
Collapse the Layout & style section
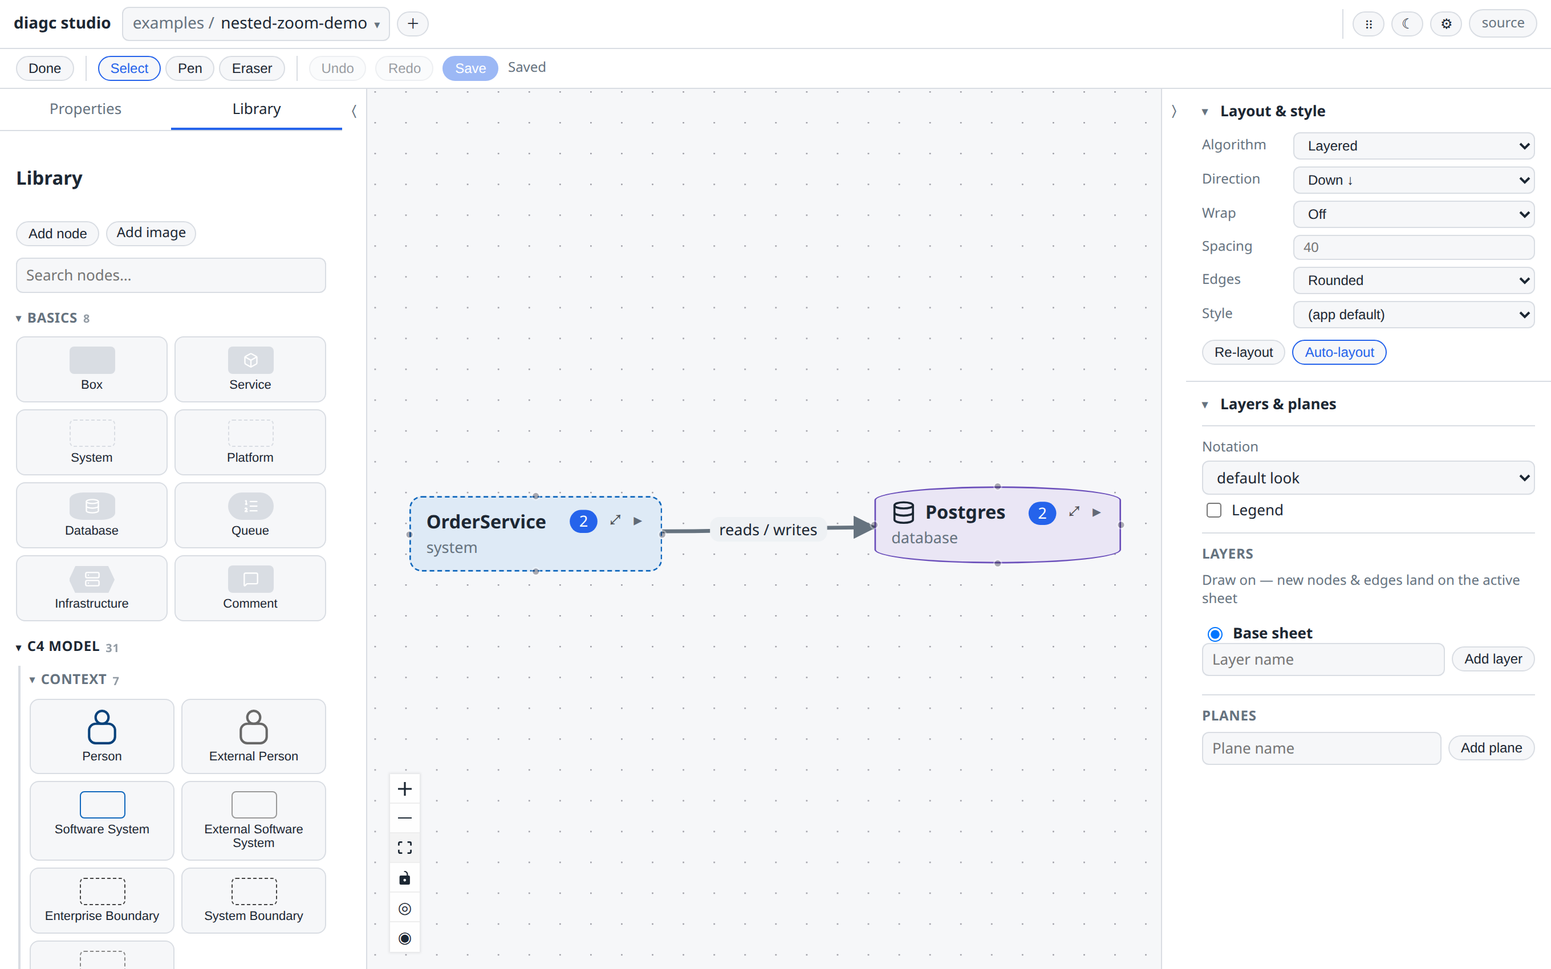point(1263,112)
